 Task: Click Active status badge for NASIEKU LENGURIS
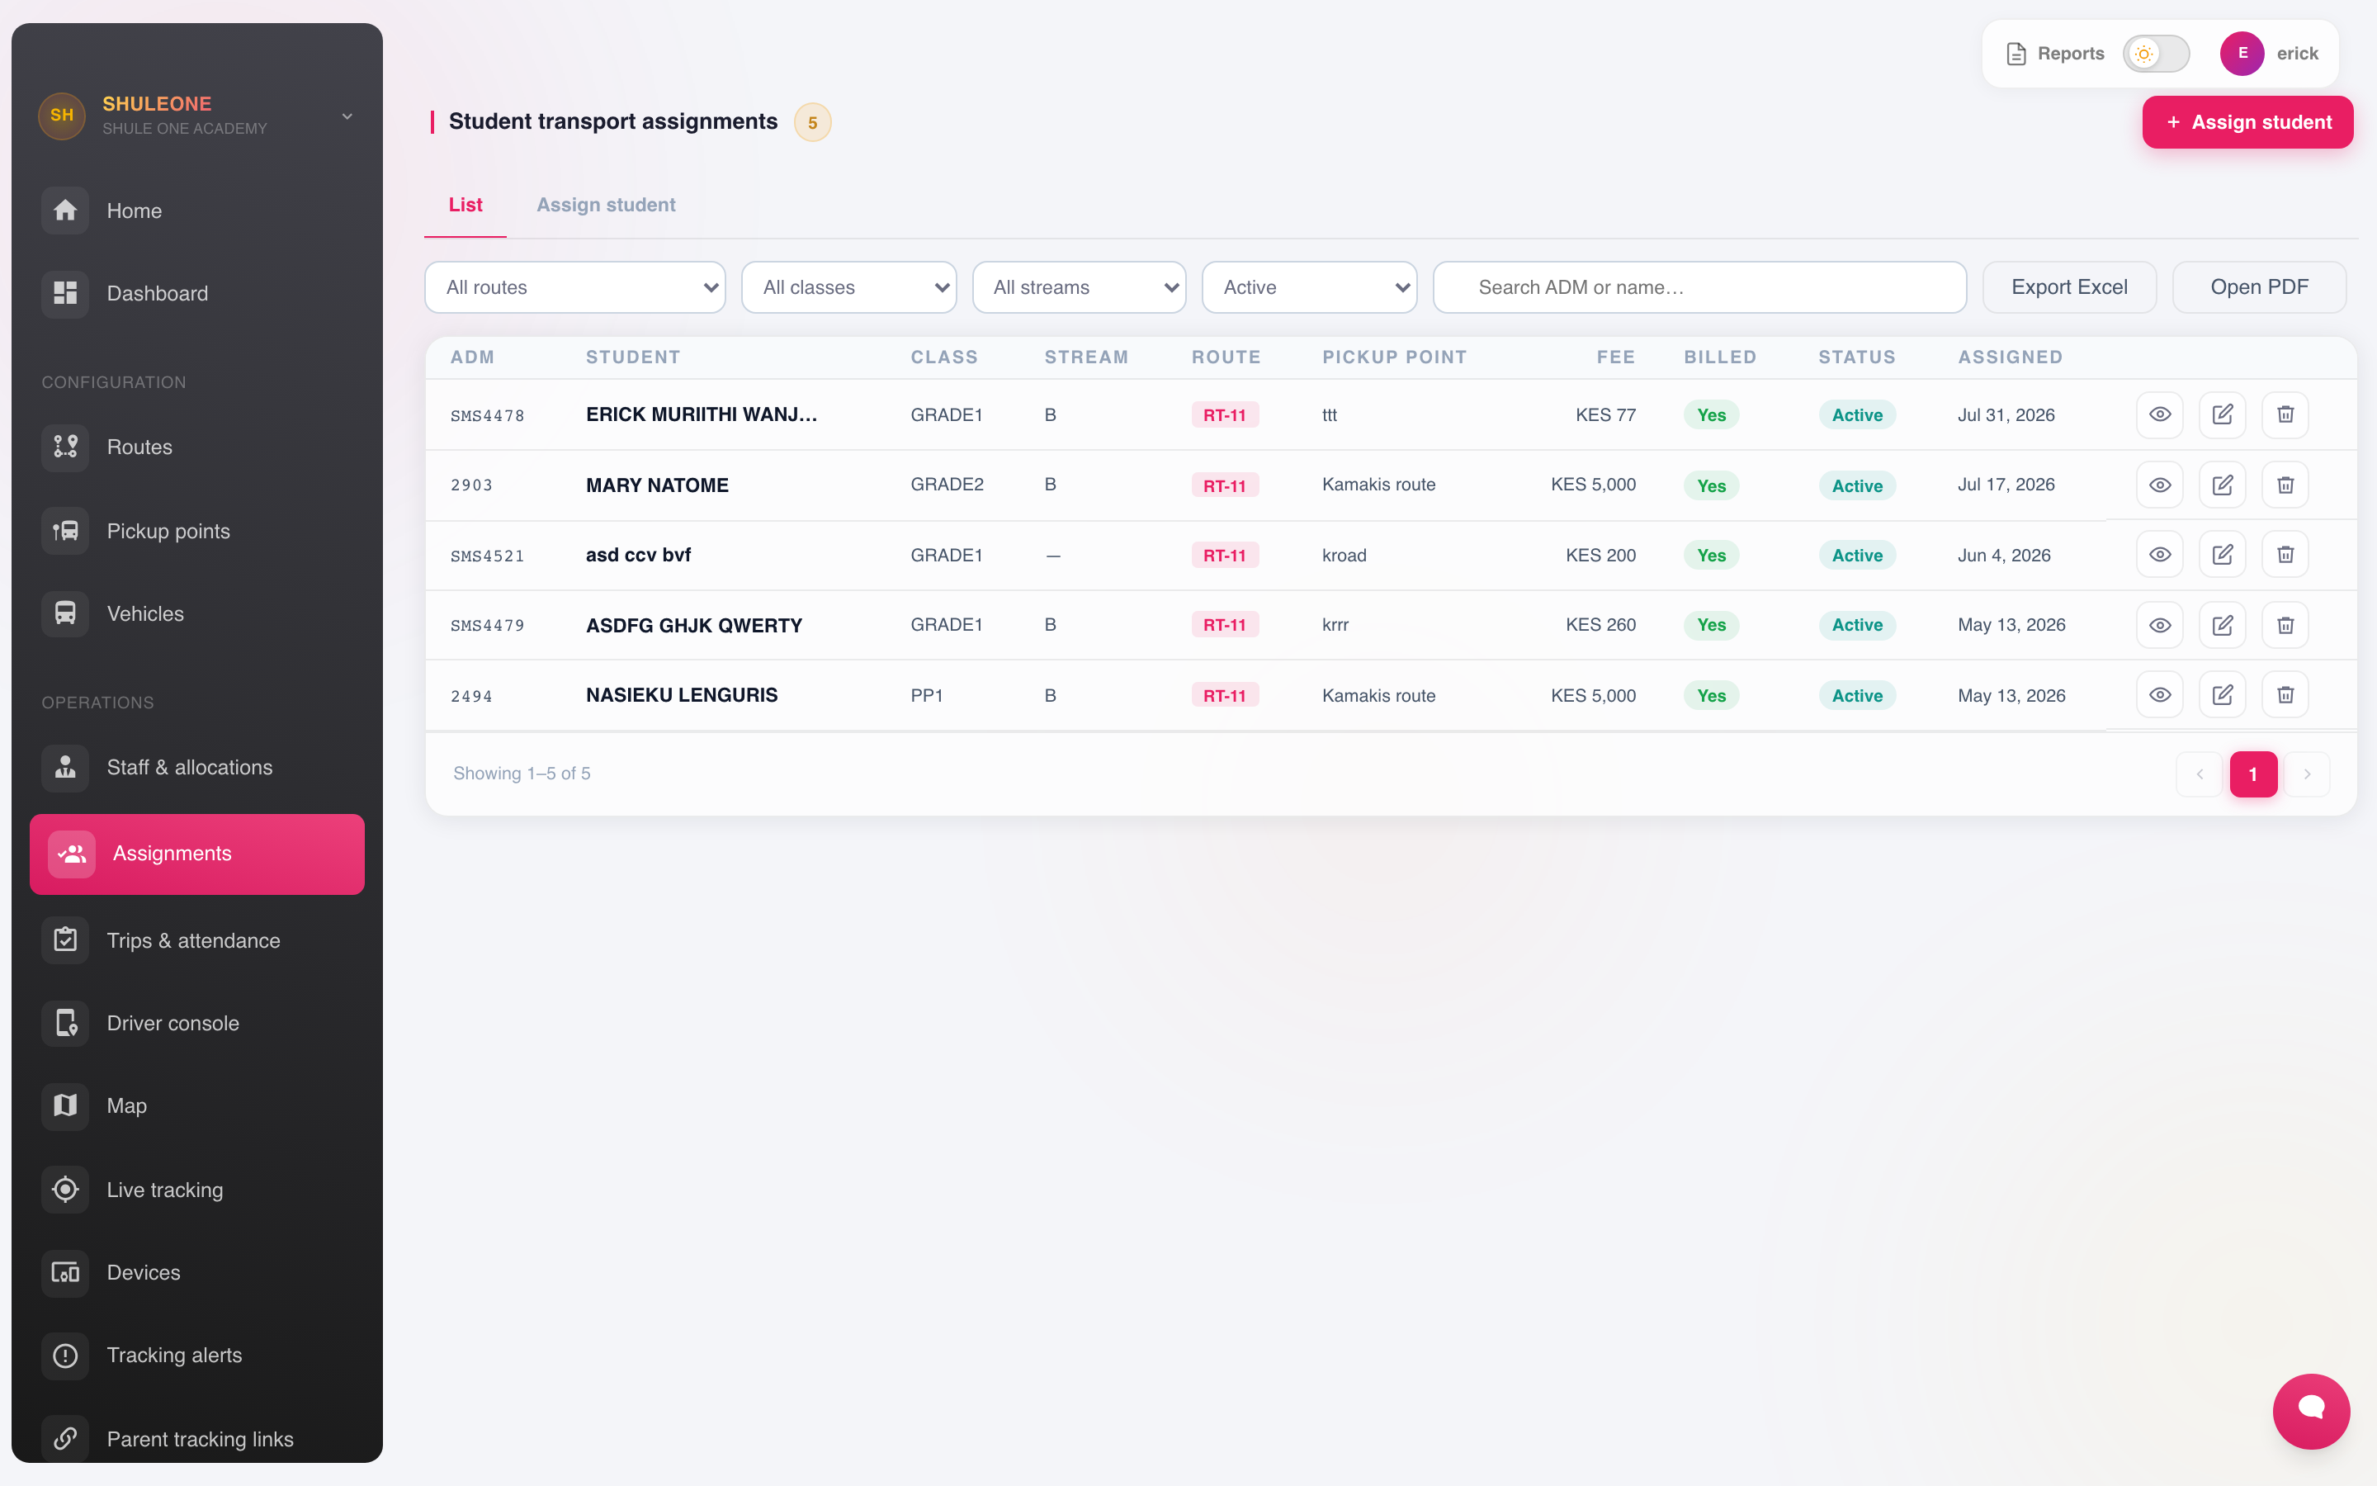[x=1857, y=696]
